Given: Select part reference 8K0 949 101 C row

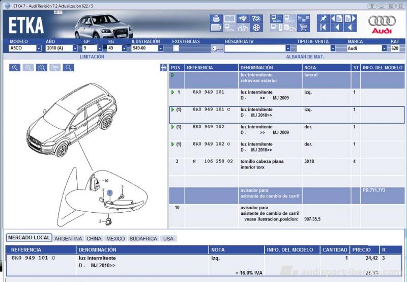Looking at the screenshot, I should pyautogui.click(x=287, y=115).
